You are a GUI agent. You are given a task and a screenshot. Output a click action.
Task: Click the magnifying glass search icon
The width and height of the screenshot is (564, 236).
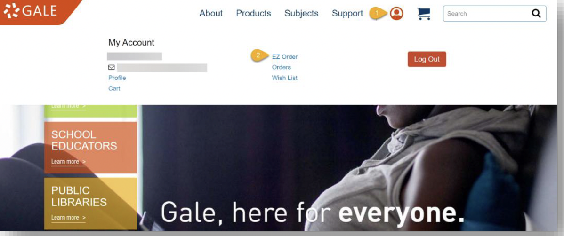(x=536, y=14)
